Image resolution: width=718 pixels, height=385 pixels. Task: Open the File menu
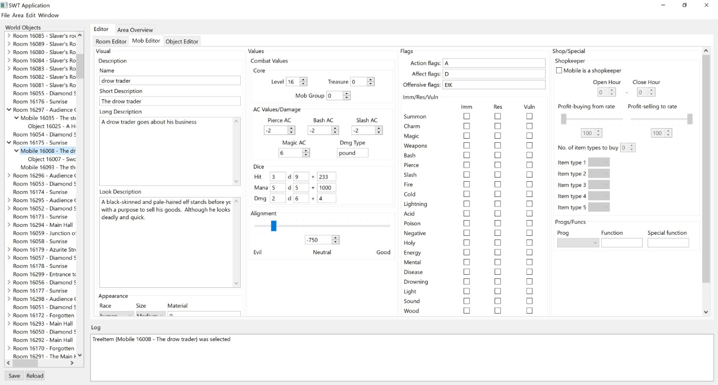pyautogui.click(x=5, y=15)
